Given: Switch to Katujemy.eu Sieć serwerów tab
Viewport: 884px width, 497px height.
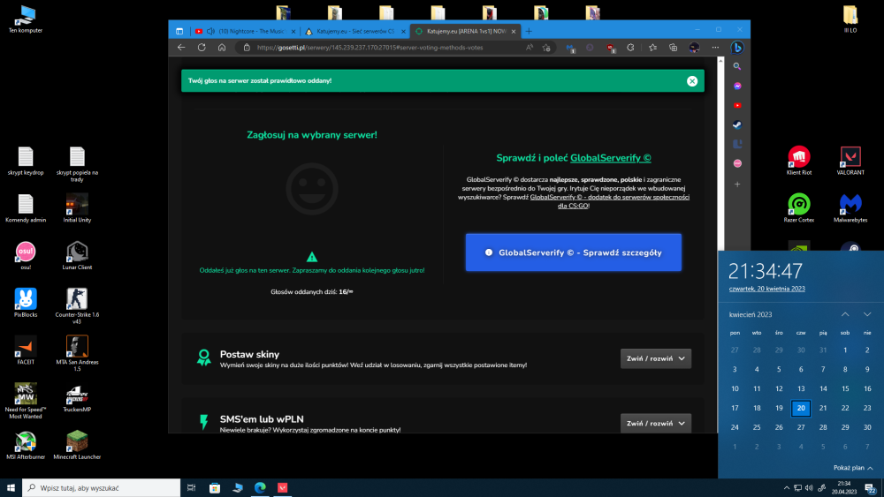Looking at the screenshot, I should (354, 32).
